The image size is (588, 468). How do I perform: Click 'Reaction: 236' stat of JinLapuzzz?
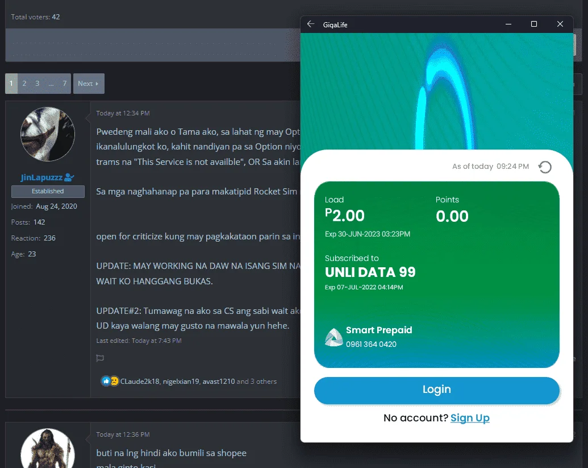click(x=34, y=238)
